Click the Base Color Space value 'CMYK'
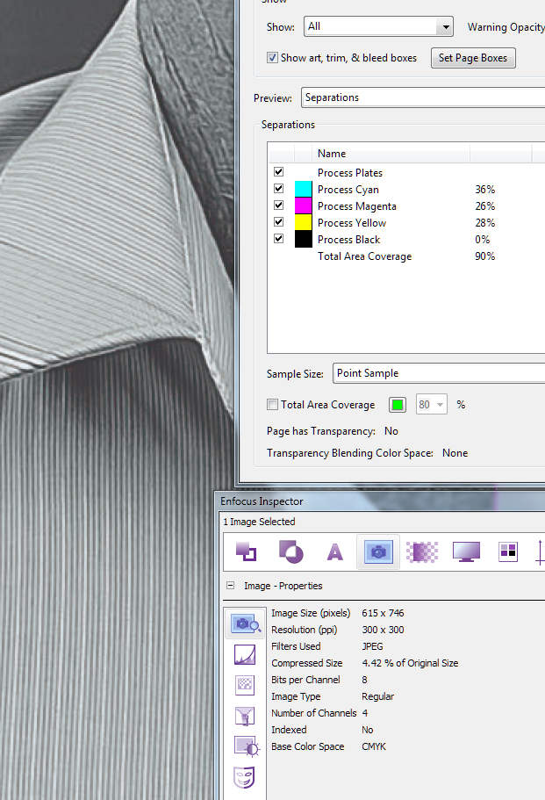 pos(374,746)
